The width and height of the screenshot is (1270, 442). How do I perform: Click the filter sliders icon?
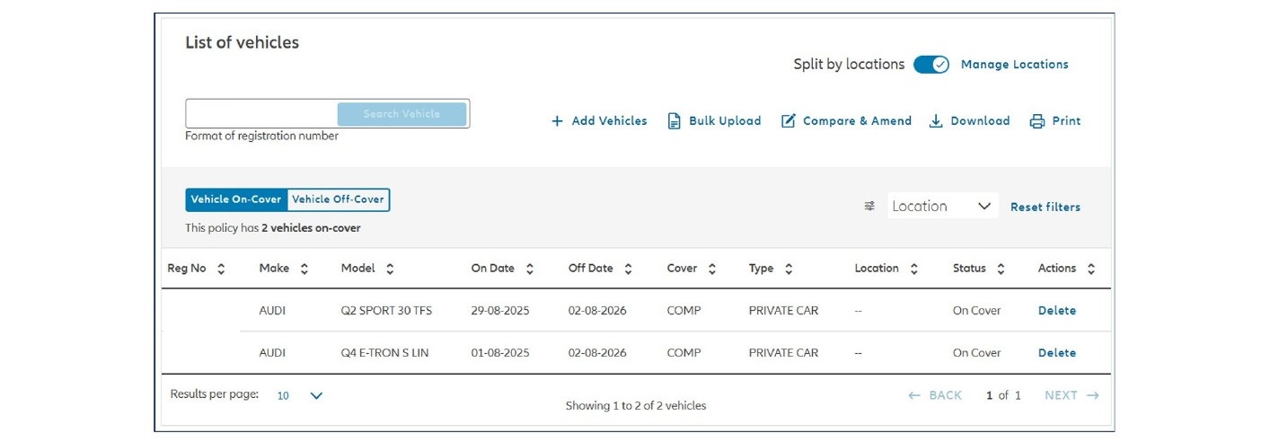click(x=869, y=206)
